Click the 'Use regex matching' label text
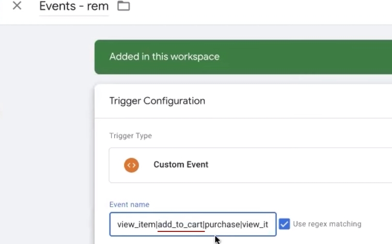This screenshot has width=392, height=244. pos(327,224)
